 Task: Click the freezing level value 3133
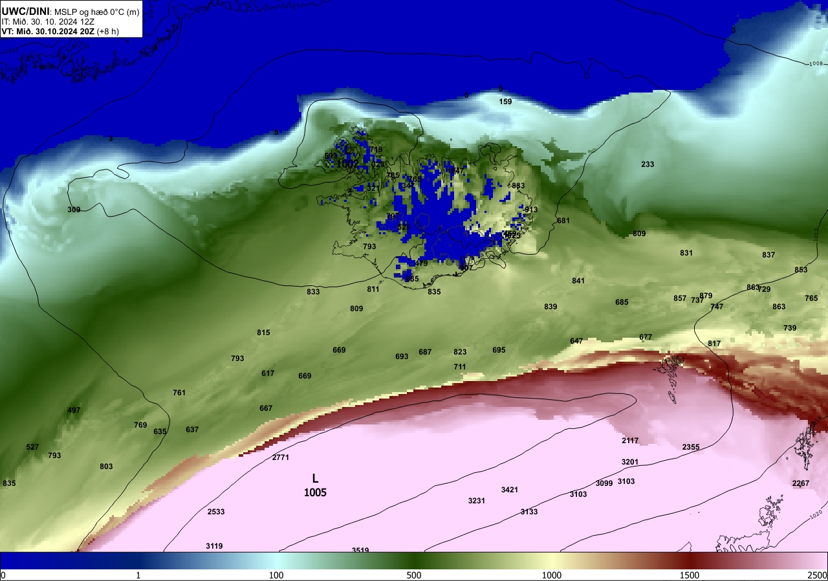(529, 512)
